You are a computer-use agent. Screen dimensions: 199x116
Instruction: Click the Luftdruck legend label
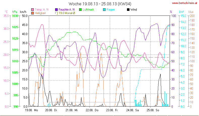pos(88,10)
